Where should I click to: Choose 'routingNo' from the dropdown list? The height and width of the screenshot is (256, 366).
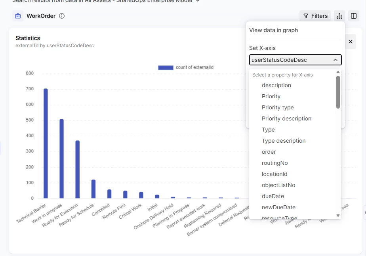[x=274, y=163]
